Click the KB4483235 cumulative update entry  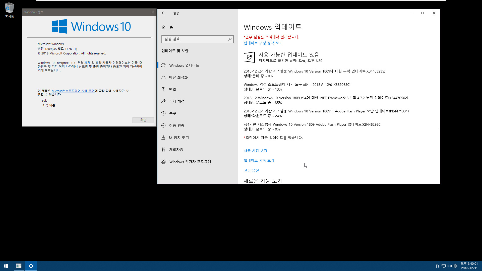[314, 74]
